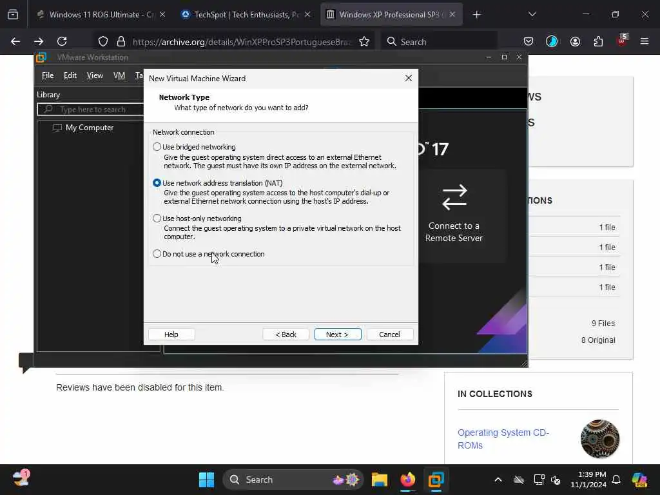This screenshot has height=495, width=660.
Task: Open the notification bell
Action: point(616,480)
